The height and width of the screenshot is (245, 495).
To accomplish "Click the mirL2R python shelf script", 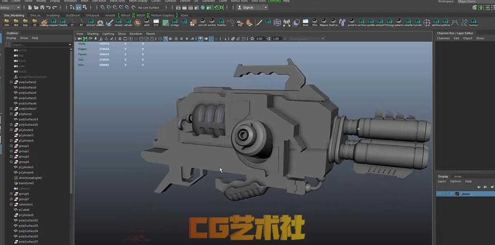I will [x=202, y=22].
